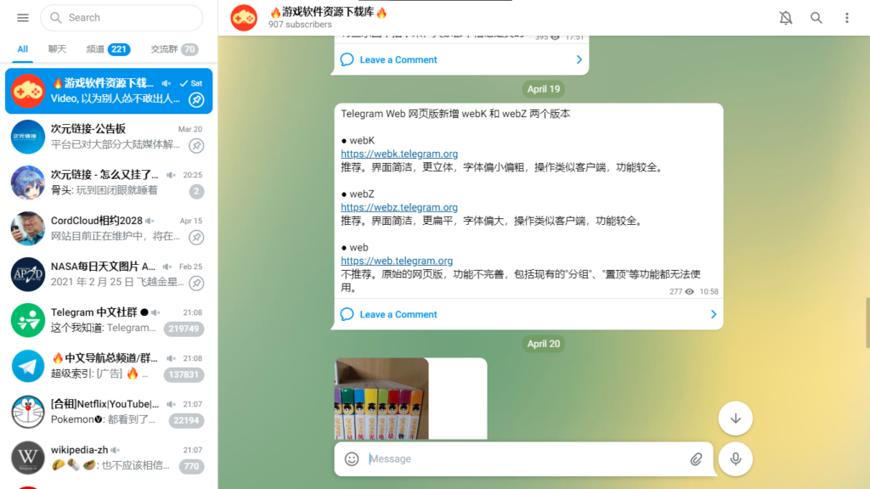Open the three-dot more options menu
This screenshot has height=489, width=870.
pos(847,18)
